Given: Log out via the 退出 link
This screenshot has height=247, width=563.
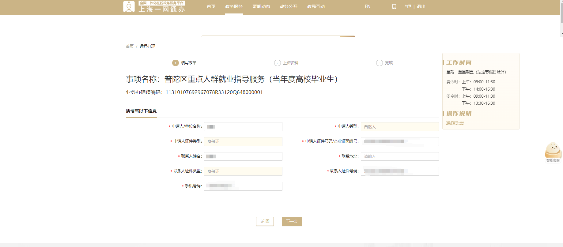Looking at the screenshot, I should pyautogui.click(x=421, y=6).
